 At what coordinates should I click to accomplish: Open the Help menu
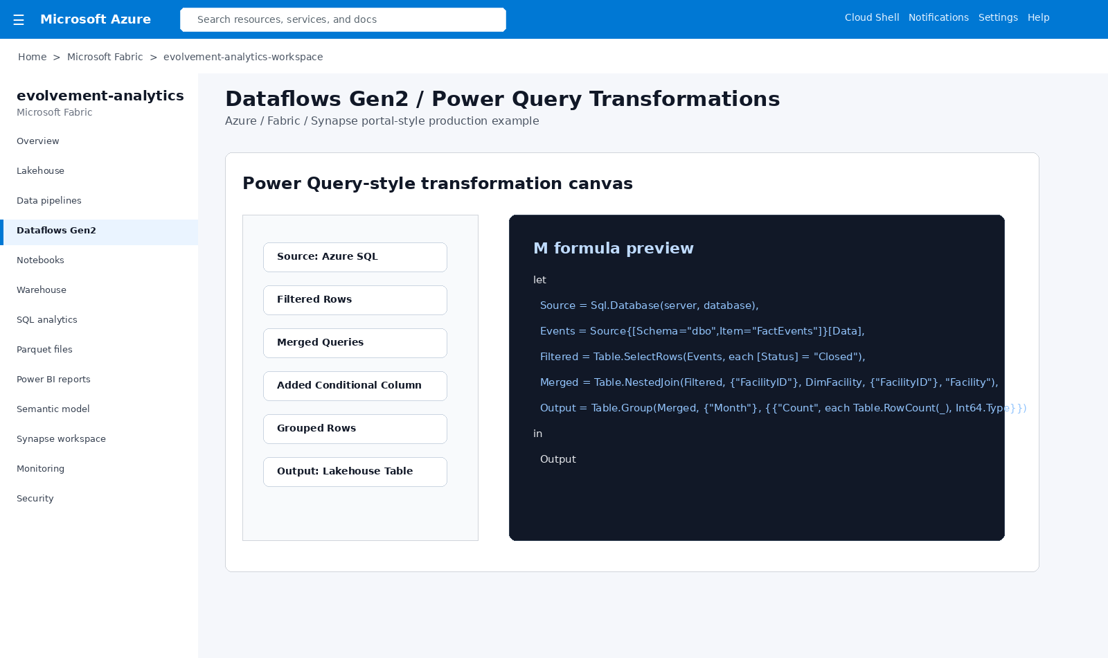[1038, 17]
